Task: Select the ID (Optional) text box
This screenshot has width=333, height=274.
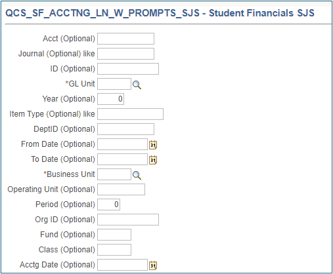Action: pos(128,69)
